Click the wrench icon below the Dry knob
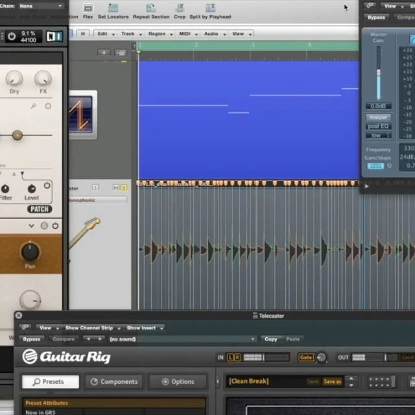Viewport: 415px width, 415px height. click(x=34, y=106)
